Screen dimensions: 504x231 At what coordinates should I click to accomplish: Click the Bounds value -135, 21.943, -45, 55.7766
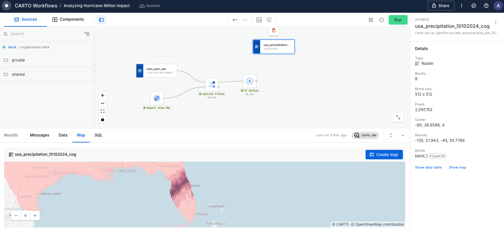click(x=440, y=140)
